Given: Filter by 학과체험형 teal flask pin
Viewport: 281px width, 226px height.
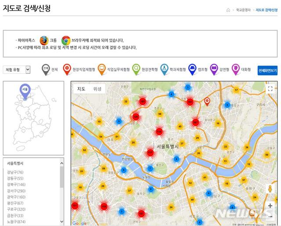Looking at the screenshot, I should pyautogui.click(x=164, y=69).
